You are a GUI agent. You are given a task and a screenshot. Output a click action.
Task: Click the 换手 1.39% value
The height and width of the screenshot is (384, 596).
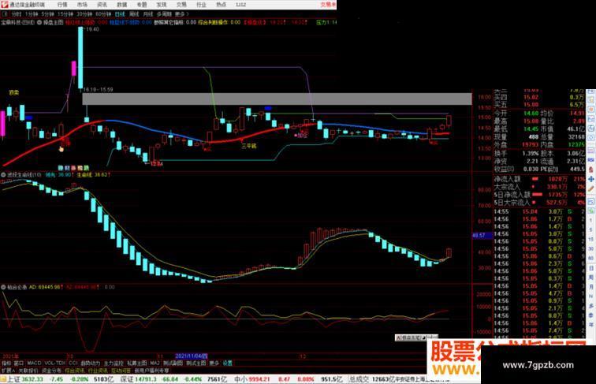point(530,153)
